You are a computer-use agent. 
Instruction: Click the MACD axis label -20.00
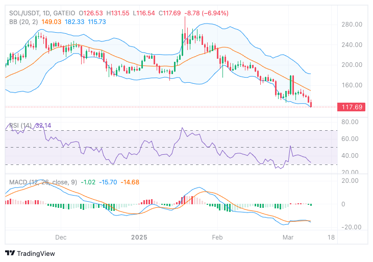(x=351, y=227)
